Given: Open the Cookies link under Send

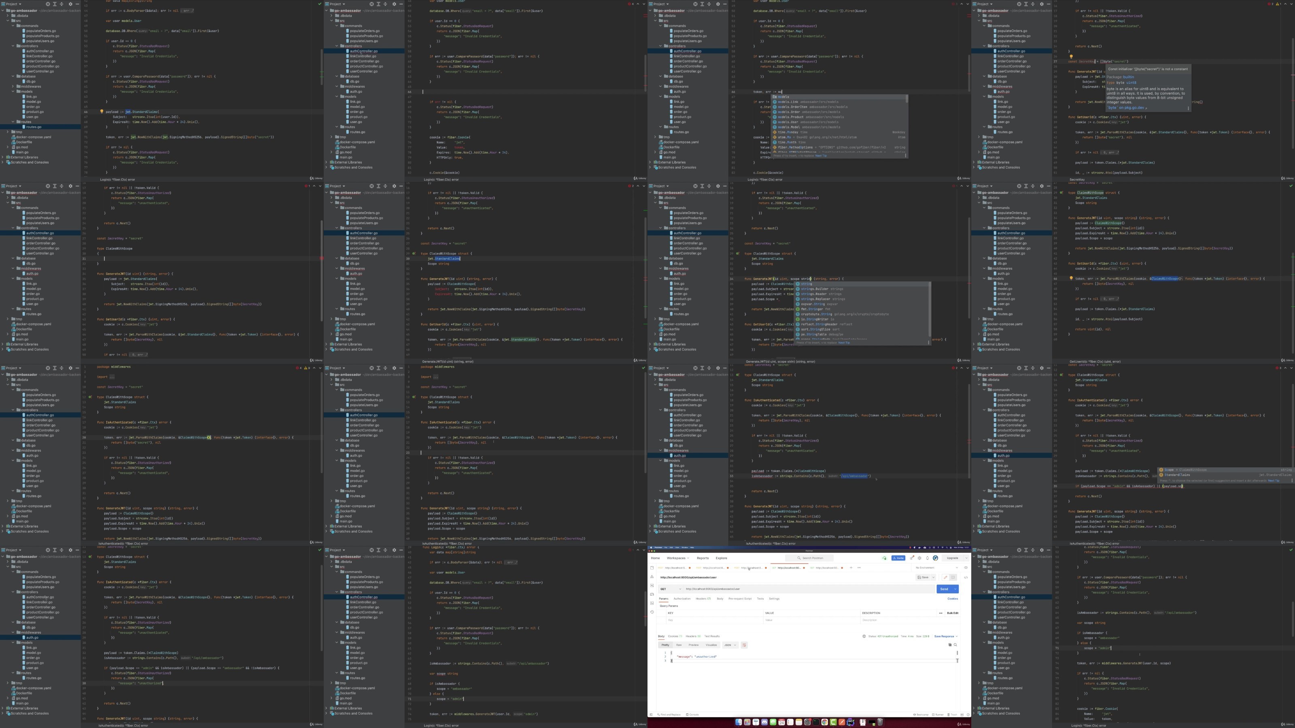Looking at the screenshot, I should (953, 599).
